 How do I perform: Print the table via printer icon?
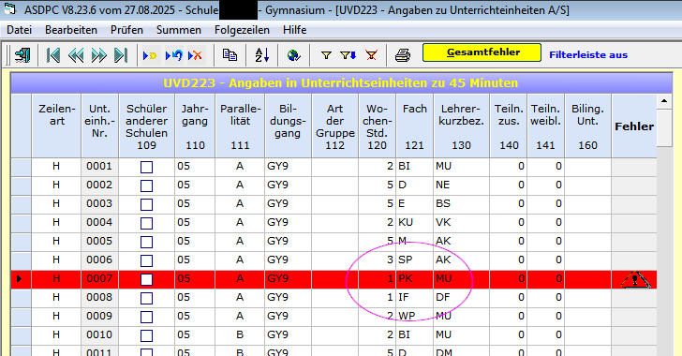[x=402, y=55]
